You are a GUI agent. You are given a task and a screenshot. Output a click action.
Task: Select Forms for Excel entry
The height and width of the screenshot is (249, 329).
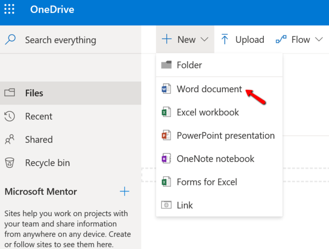(x=219, y=182)
